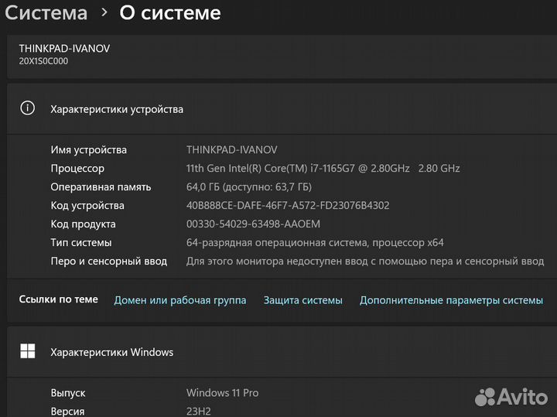Collapse the Характеристики Windows section header
The width and height of the screenshot is (557, 417).
point(282,352)
